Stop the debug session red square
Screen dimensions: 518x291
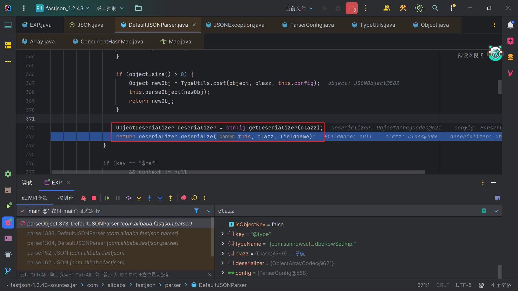click(x=94, y=198)
